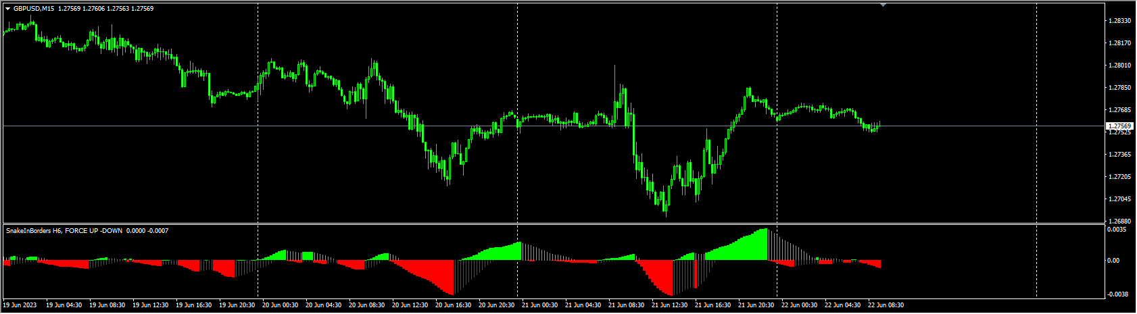Screen dimensions: 1137x314
Task: Click the chart shift triangle marker at top
Action: point(883,5)
